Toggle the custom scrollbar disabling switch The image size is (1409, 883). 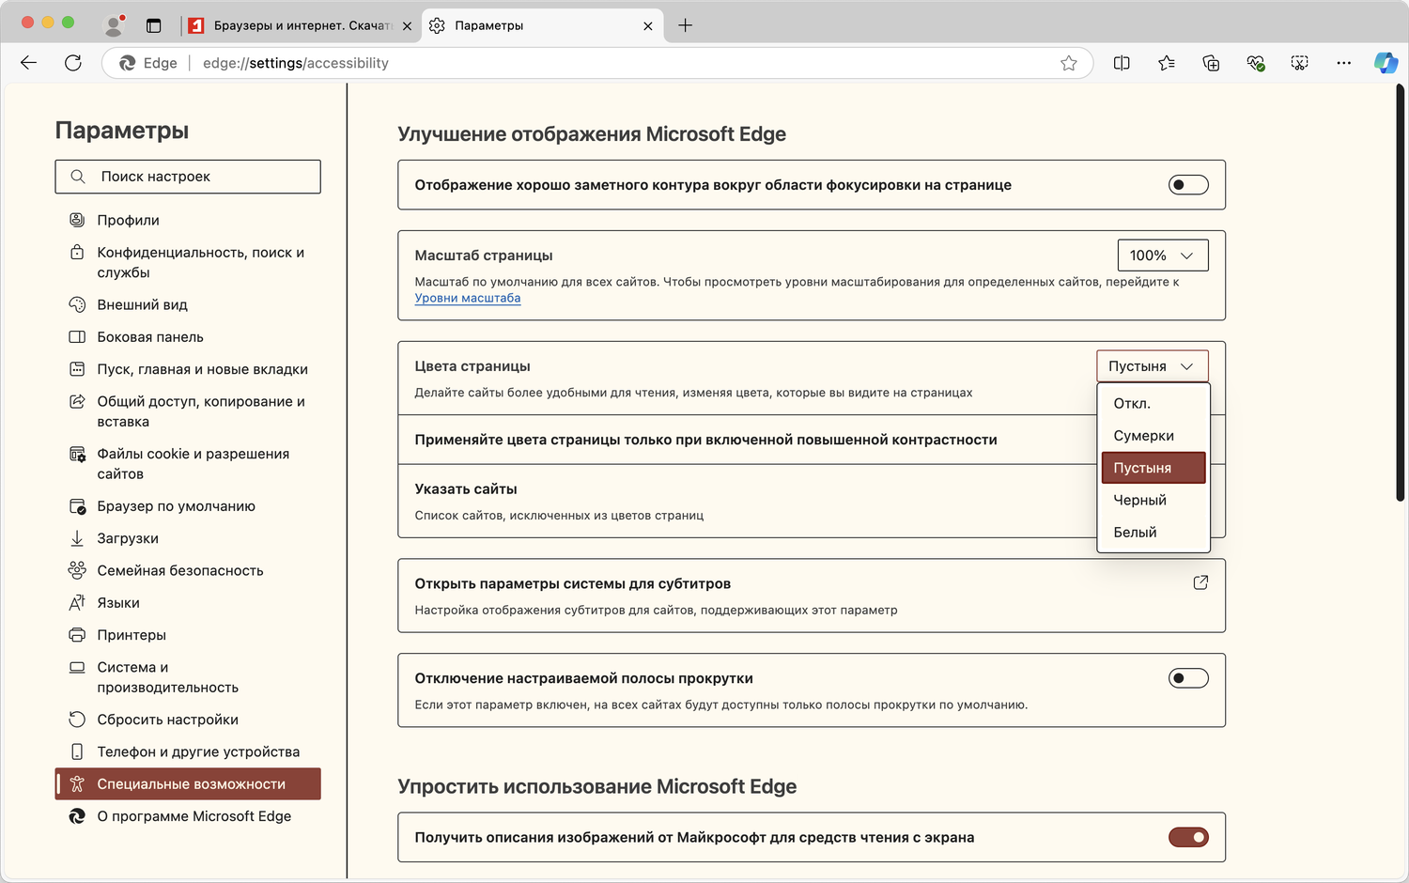[1188, 678]
